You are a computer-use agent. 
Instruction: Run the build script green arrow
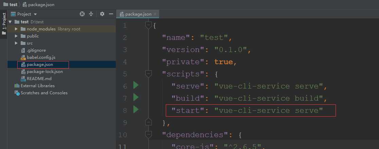136,97
